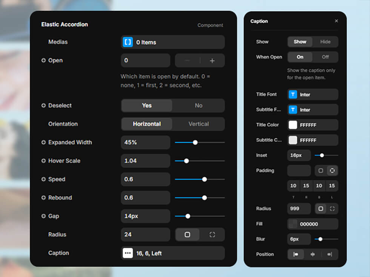This screenshot has height=277, width=370.
Task: Set caption position to right align
Action: [330, 254]
